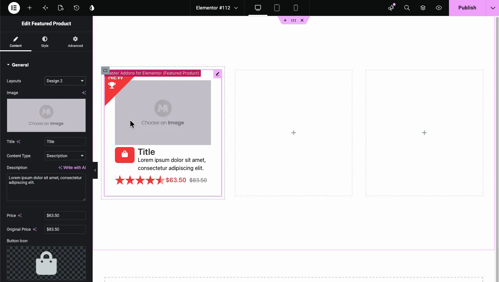The height and width of the screenshot is (282, 499).
Task: Collapse the General section
Action: point(18,65)
